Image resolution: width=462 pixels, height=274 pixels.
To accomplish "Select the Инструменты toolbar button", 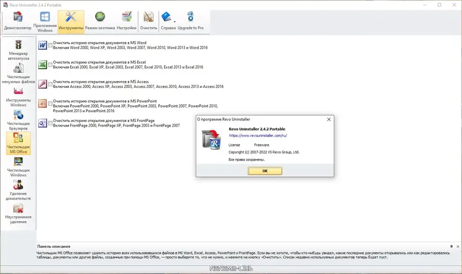I will [x=70, y=21].
